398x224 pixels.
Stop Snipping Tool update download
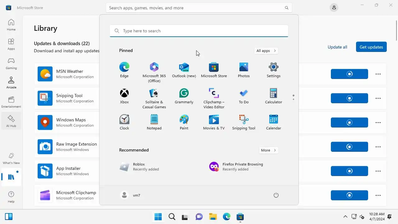(x=349, y=98)
